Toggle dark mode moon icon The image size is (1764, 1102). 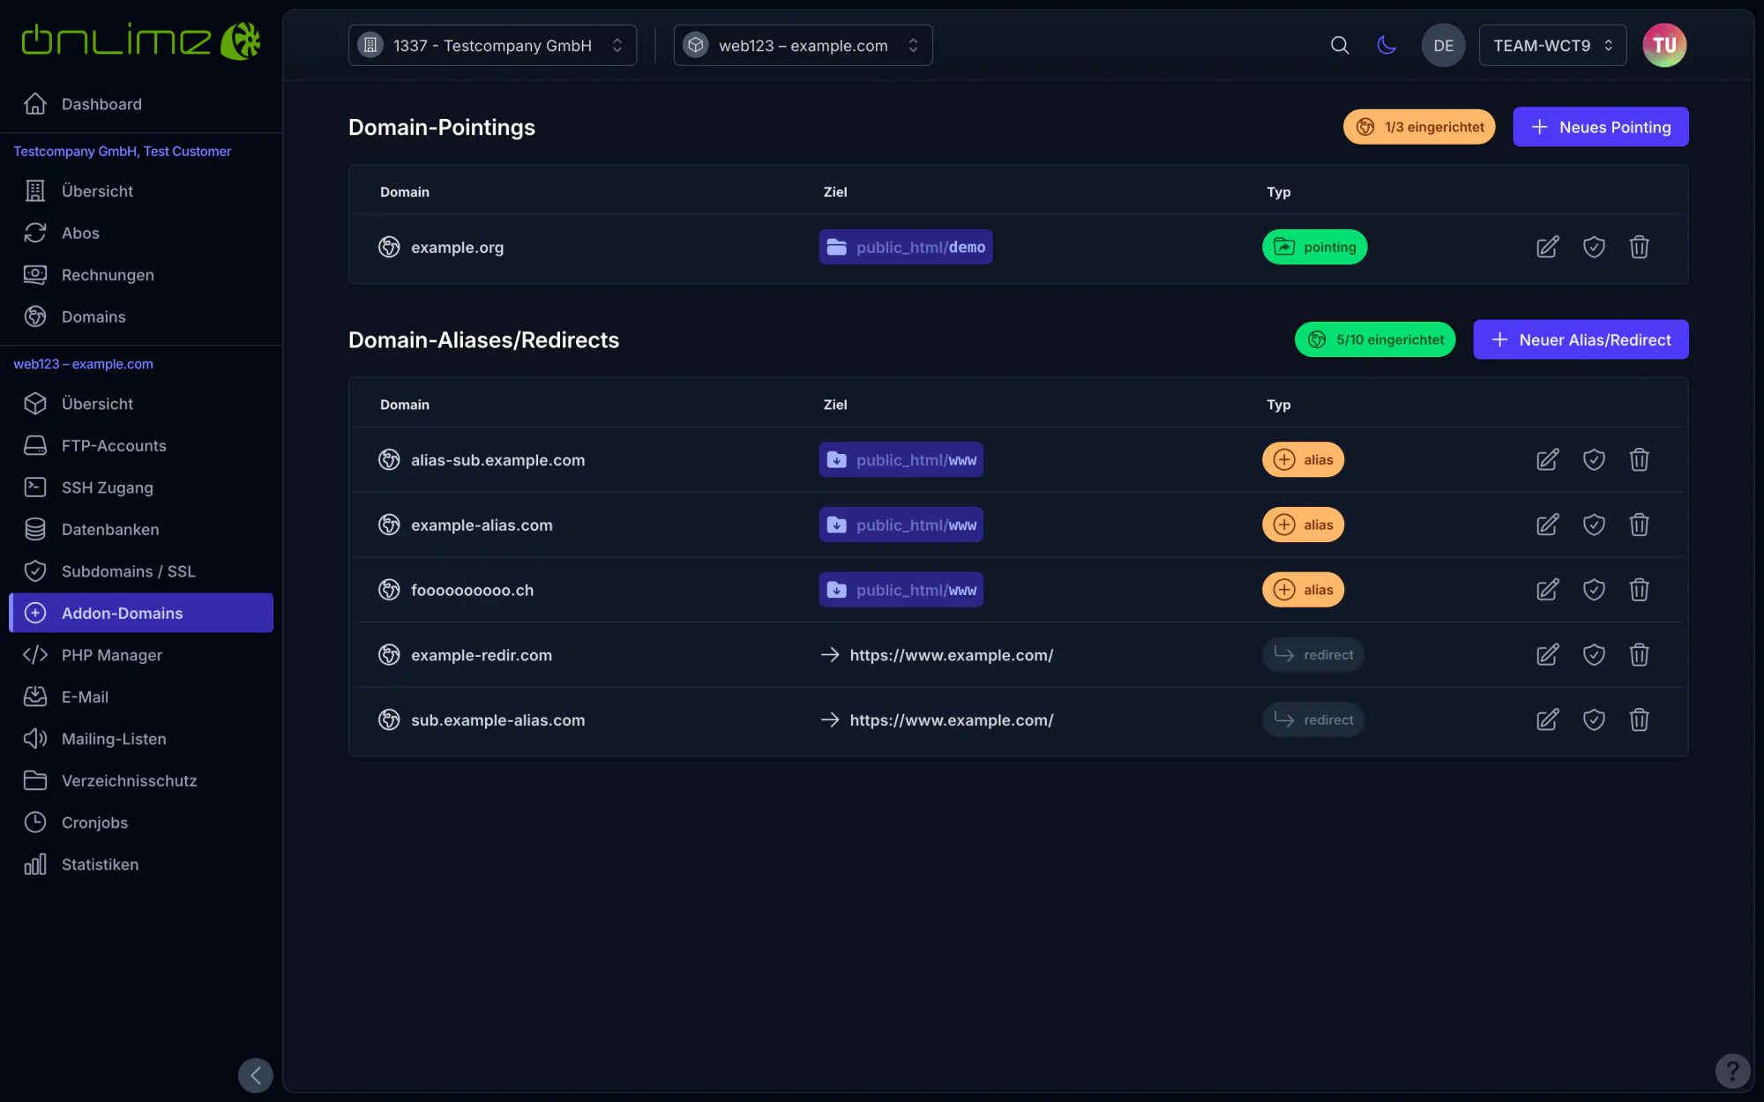click(1387, 45)
